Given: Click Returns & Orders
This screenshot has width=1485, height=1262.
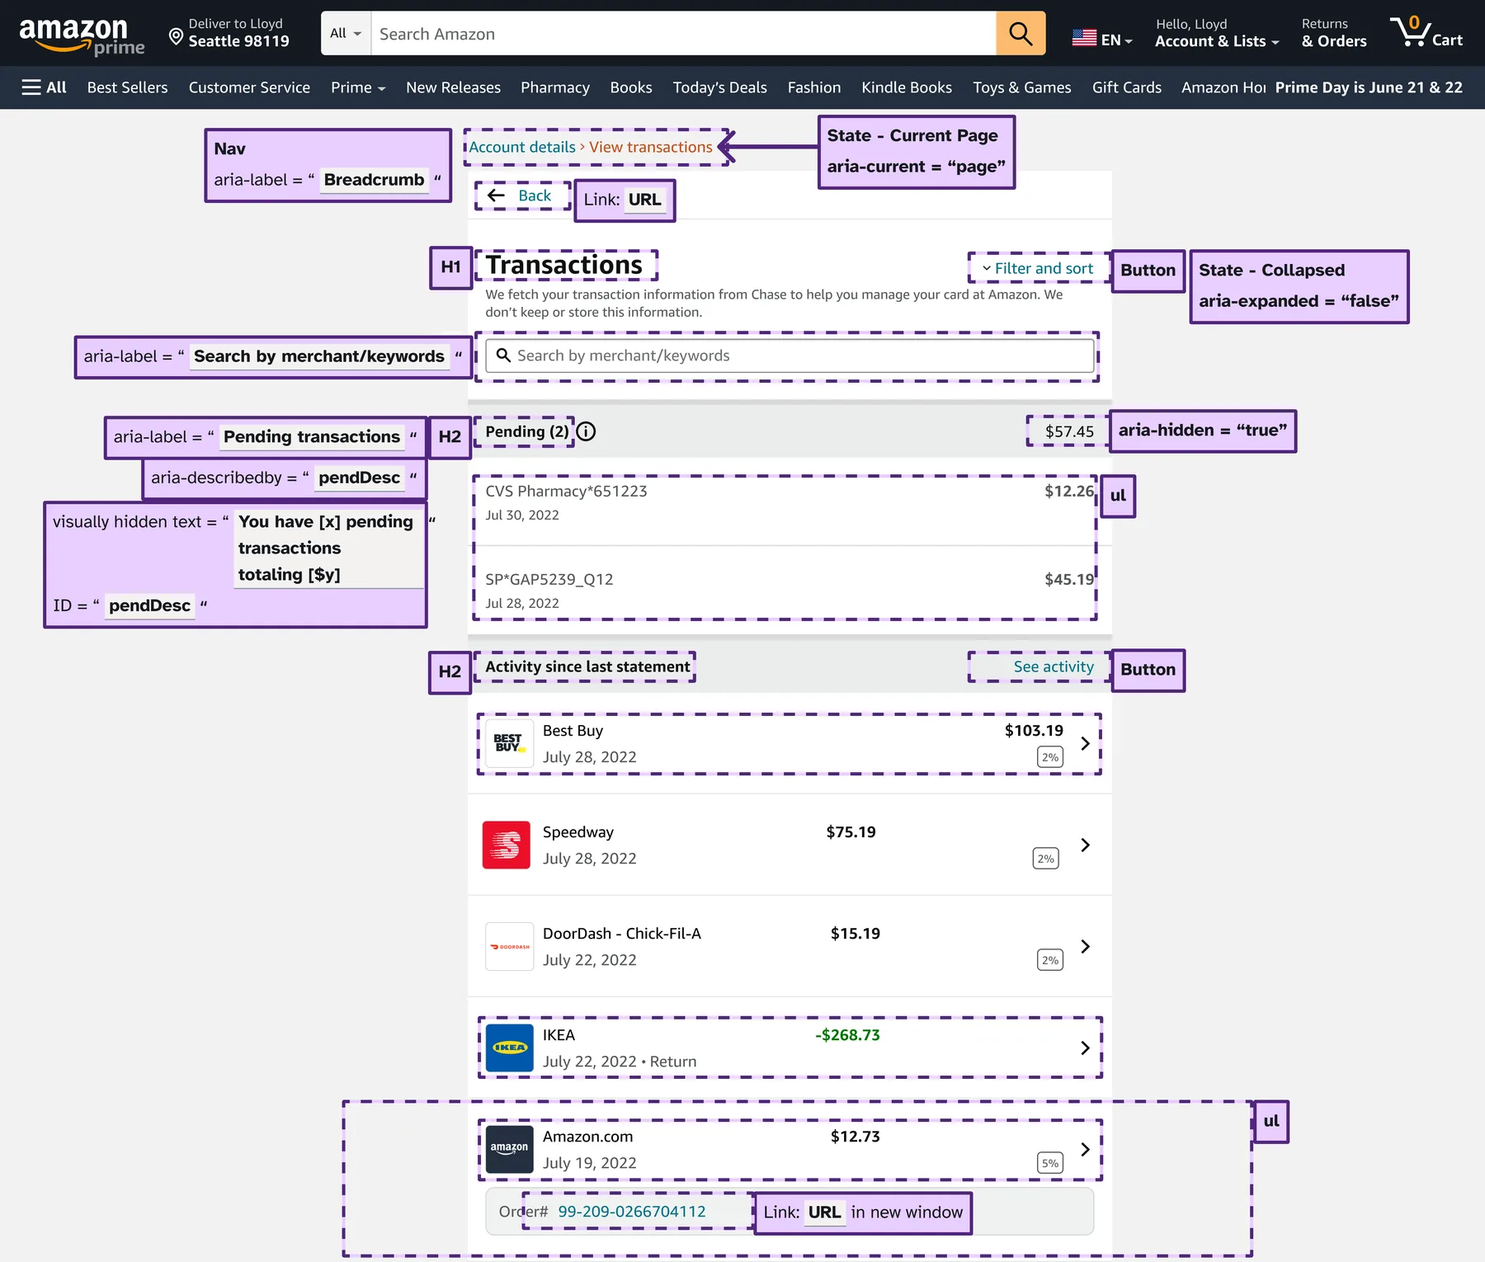Looking at the screenshot, I should [1334, 33].
